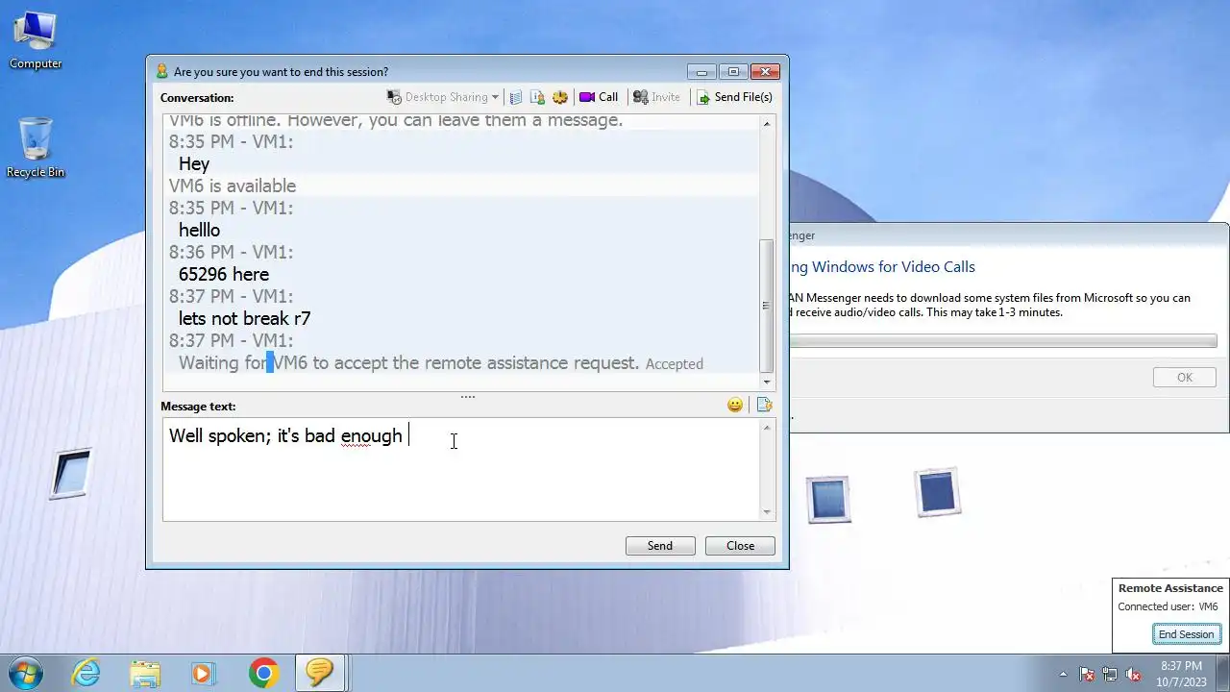This screenshot has width=1230, height=692.
Task: Click the 'Accepted' status text
Action: [x=675, y=364]
